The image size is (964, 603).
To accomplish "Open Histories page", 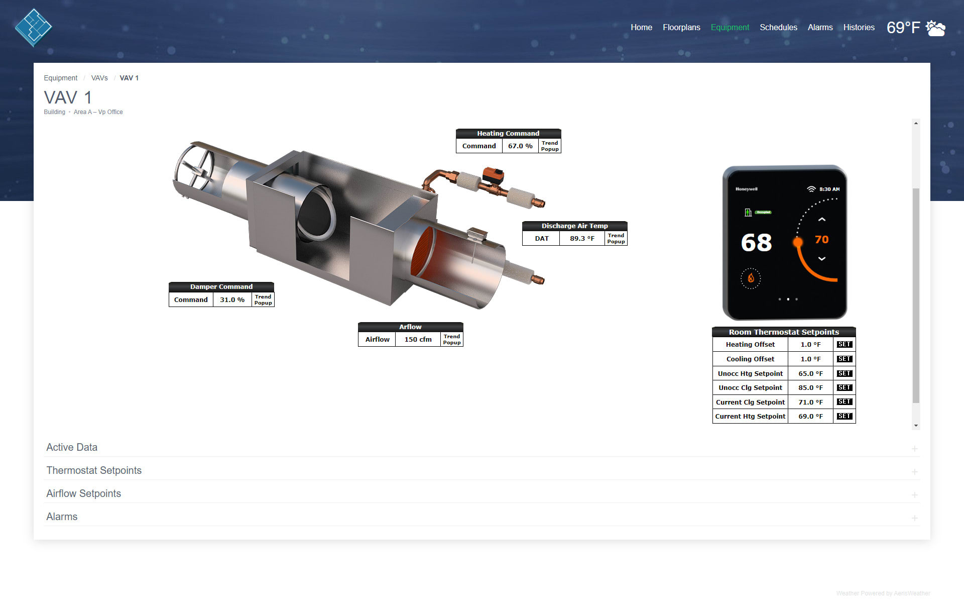I will (x=859, y=27).
